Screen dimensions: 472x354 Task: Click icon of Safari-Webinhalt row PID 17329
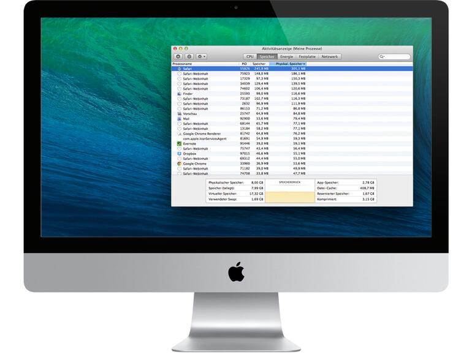click(x=180, y=79)
